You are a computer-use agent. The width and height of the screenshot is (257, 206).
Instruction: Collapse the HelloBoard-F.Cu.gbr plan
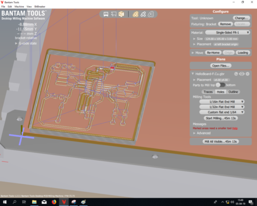coord(193,74)
